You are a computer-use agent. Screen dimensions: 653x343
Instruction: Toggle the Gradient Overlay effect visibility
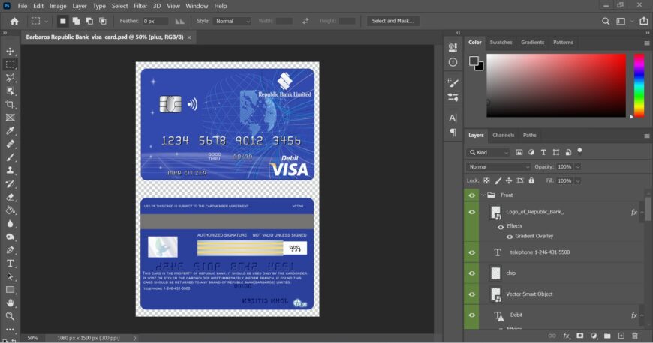pos(510,237)
